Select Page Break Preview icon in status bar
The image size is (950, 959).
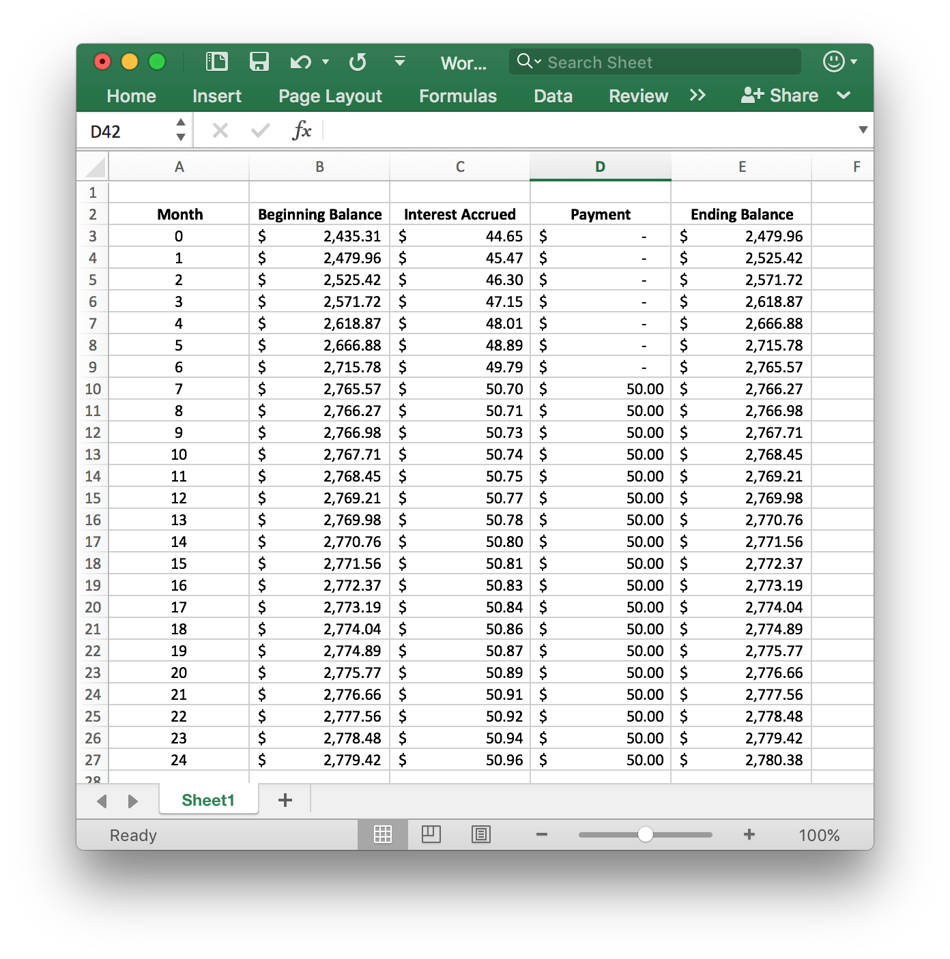click(x=481, y=834)
